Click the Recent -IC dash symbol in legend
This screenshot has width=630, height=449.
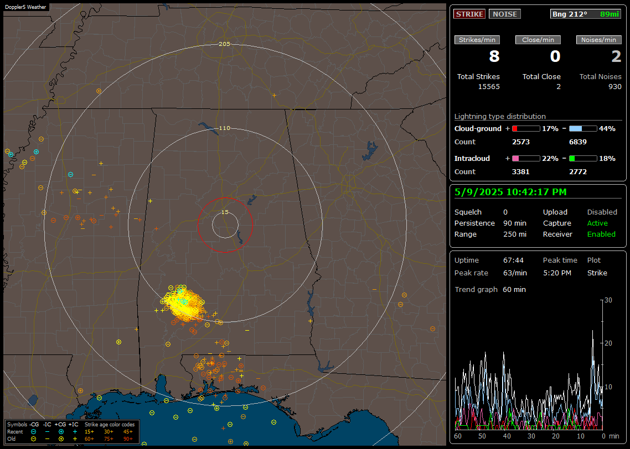[x=48, y=432]
